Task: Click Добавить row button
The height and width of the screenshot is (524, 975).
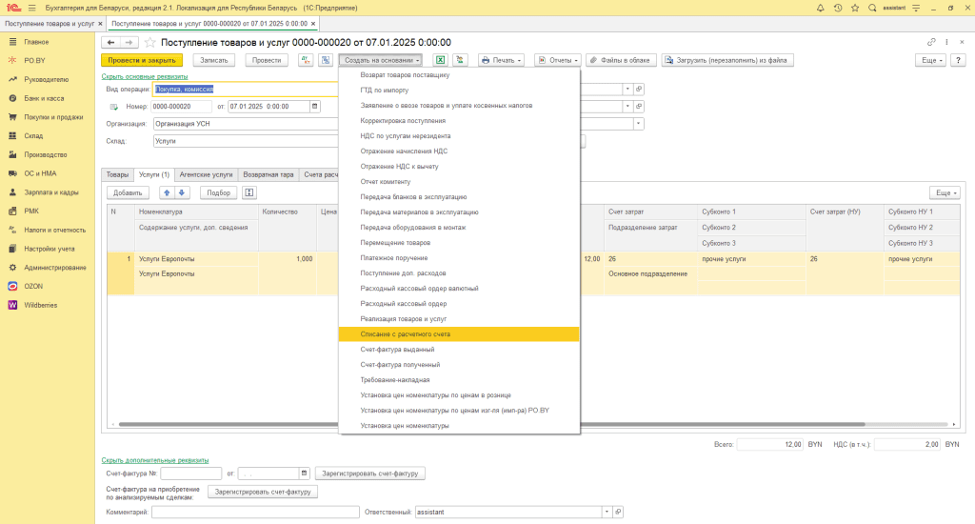Action: 129,192
